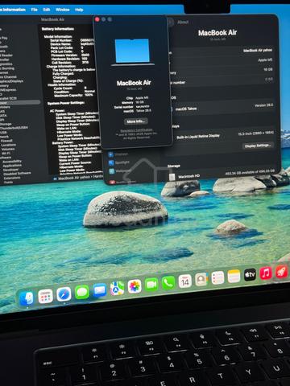
Task: Click the 'Battery Information:' heading
Action: pyautogui.click(x=58, y=29)
